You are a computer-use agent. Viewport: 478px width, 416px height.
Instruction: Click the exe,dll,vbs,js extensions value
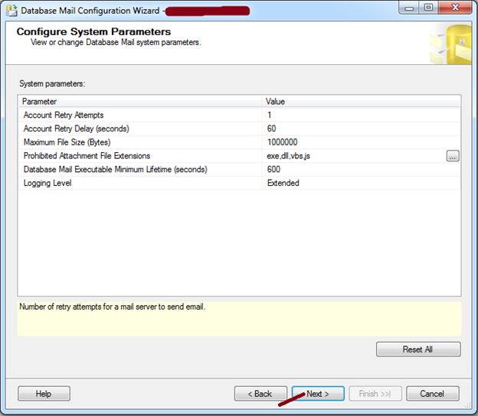click(x=288, y=156)
